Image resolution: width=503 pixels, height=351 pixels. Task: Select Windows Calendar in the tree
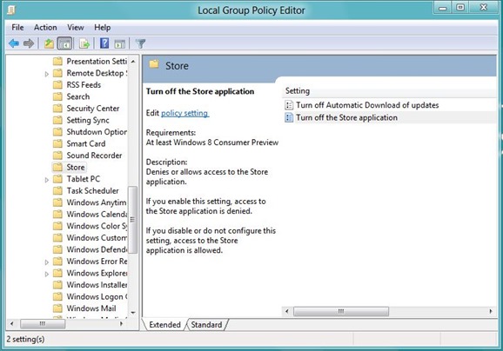[97, 215]
